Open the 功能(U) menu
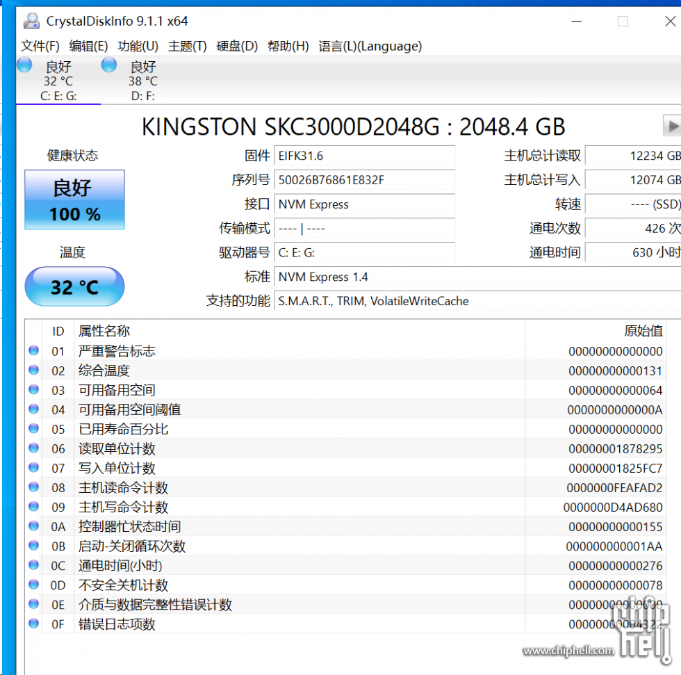The height and width of the screenshot is (675, 681). (x=138, y=46)
